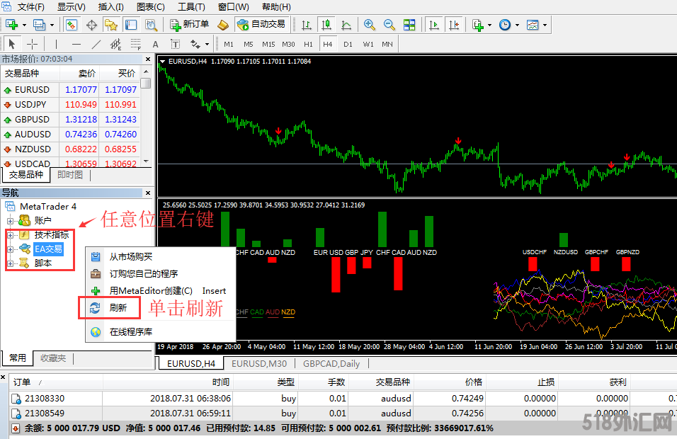677x439 pixels.
Task: Expand the 技术指标 tree node
Action: pos(10,235)
